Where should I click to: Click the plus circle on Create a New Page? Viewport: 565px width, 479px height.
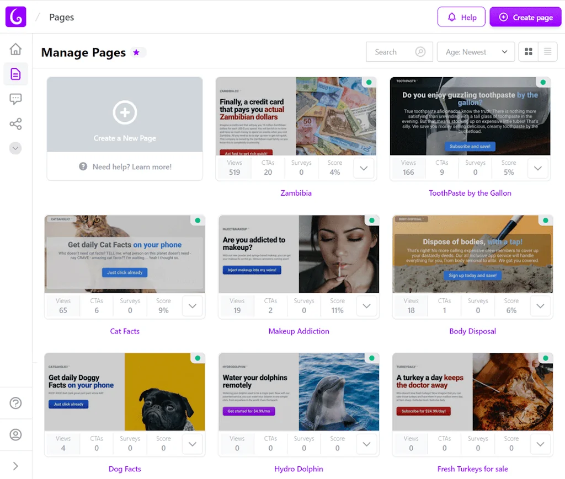125,112
